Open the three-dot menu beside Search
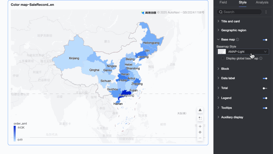This screenshot has height=154, width=273. pyautogui.click(x=266, y=12)
